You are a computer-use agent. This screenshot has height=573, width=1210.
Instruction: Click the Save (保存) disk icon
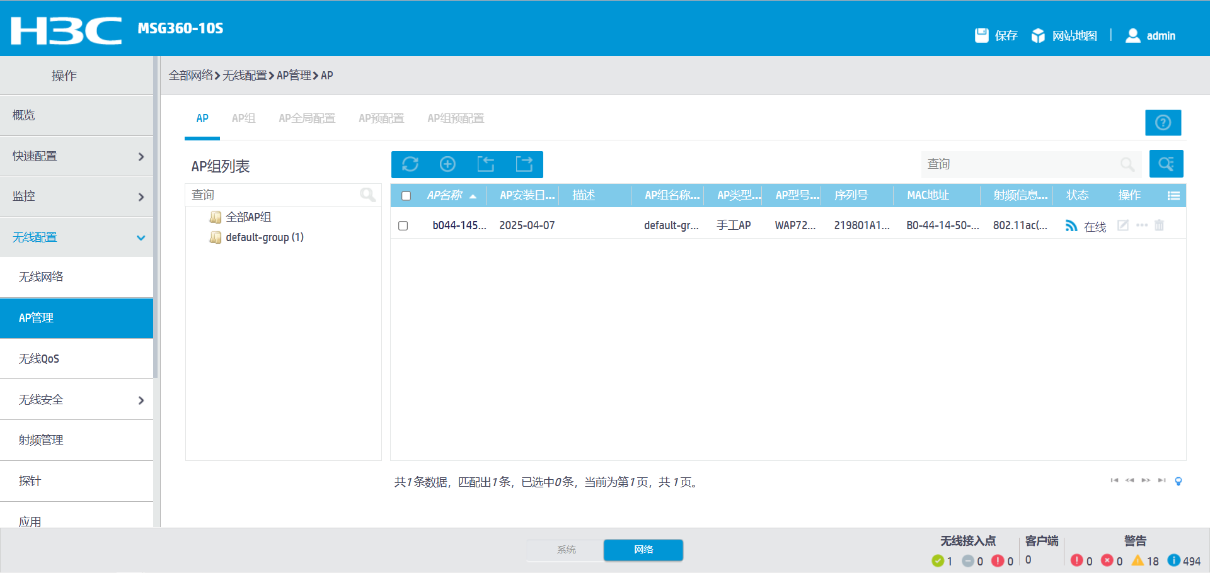pyautogui.click(x=981, y=35)
